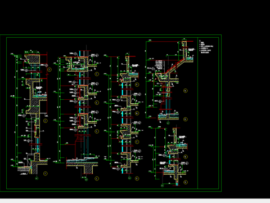Select the hatched T-shaped beam stem in the second section
The height and width of the screenshot is (203, 270).
(88, 170)
